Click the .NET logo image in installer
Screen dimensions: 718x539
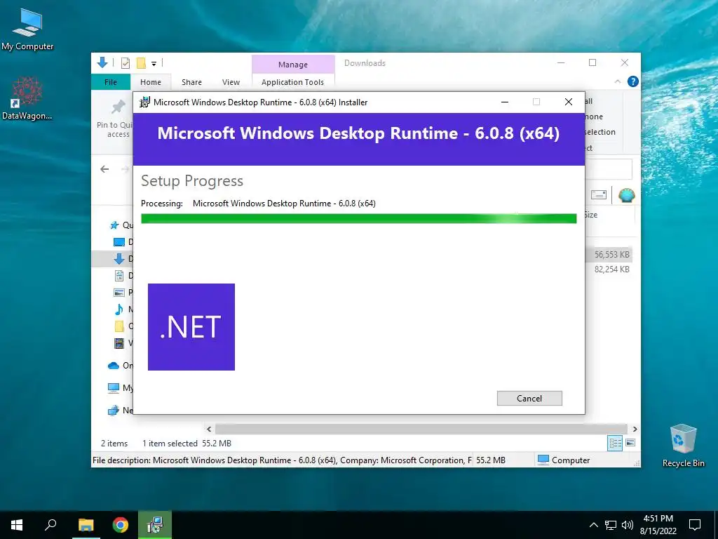click(x=191, y=327)
